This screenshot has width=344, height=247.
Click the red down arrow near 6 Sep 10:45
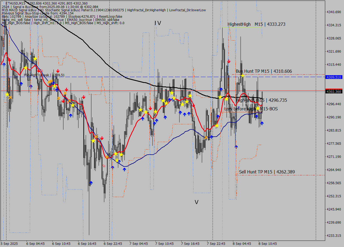click(x=66, y=89)
